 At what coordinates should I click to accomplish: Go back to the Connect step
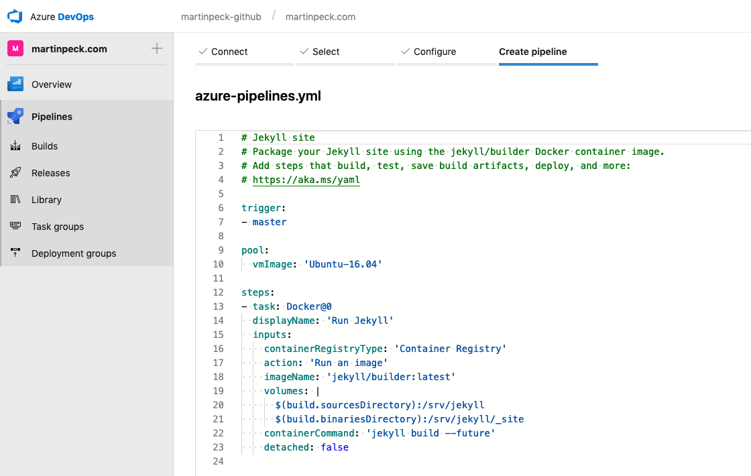[x=245, y=52]
